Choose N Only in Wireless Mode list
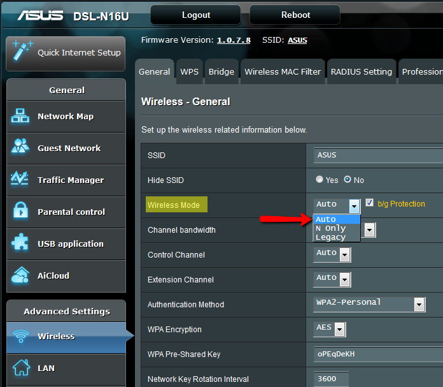 pos(331,228)
